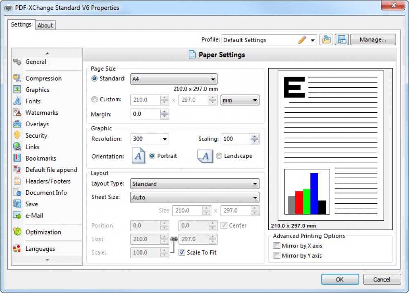The image size is (409, 293).
Task: Click the Cancel button
Action: coord(382,279)
